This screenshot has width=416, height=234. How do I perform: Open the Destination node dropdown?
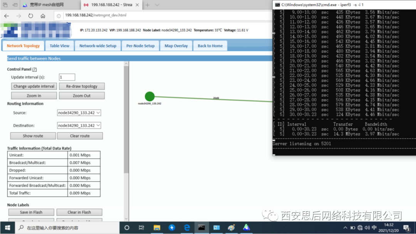pos(79,125)
